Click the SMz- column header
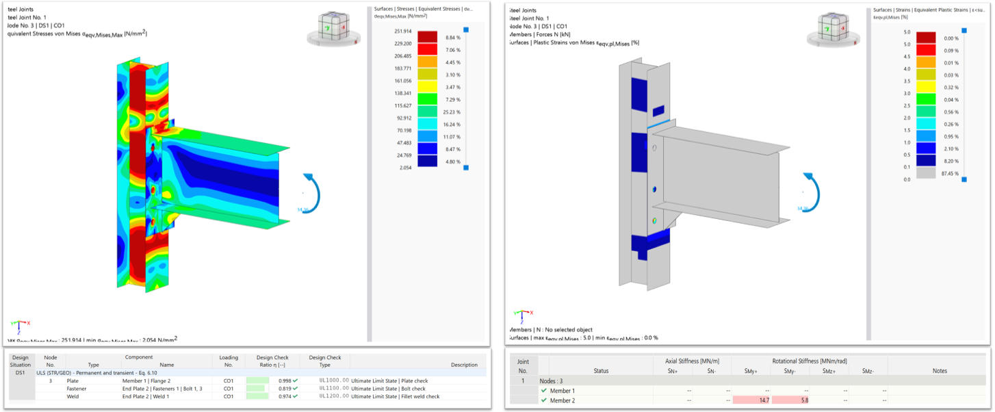 pos(868,370)
